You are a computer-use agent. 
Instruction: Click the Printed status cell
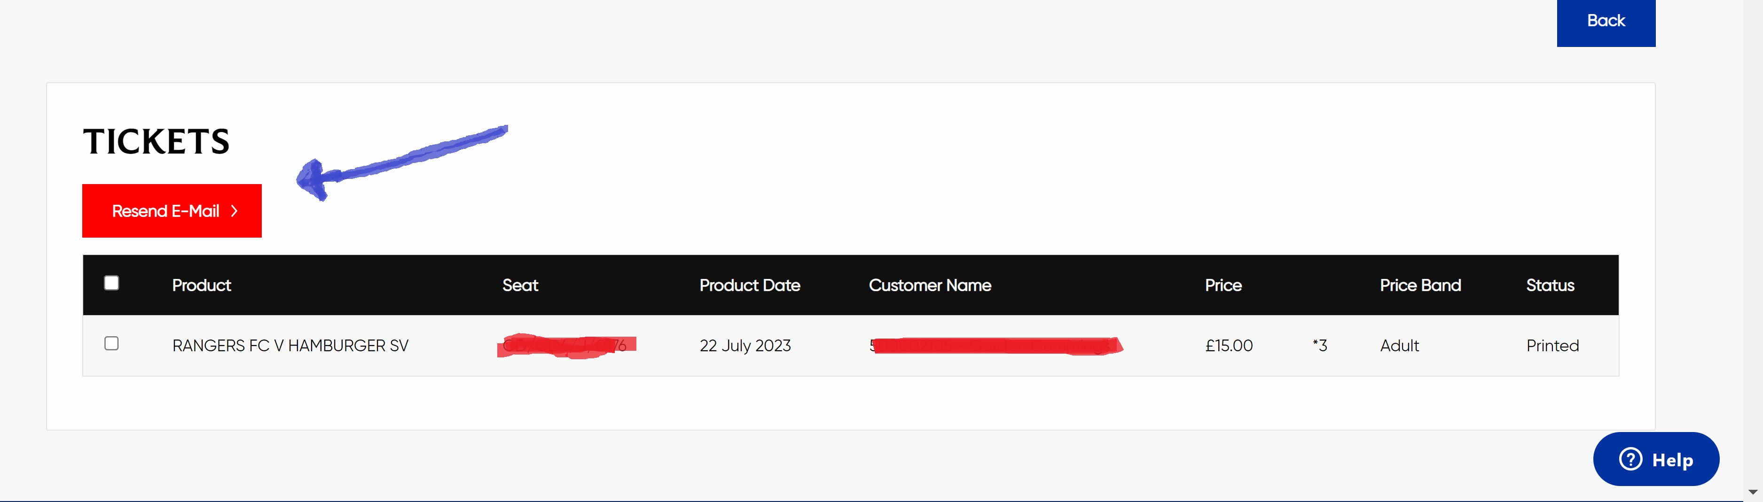point(1552,345)
